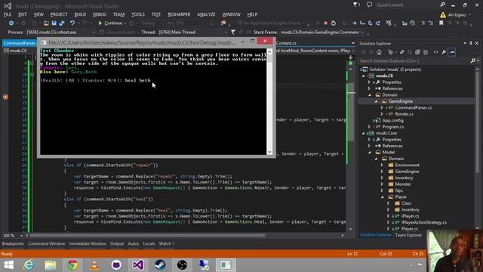Open the FILE menu
This screenshot has width=483, height=272.
coord(8,14)
